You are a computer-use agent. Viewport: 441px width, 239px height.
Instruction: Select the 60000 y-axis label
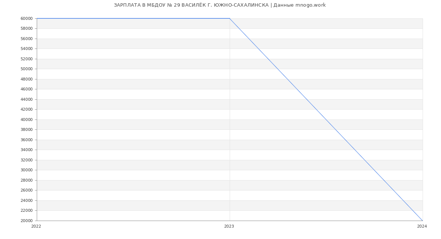pyautogui.click(x=27, y=18)
